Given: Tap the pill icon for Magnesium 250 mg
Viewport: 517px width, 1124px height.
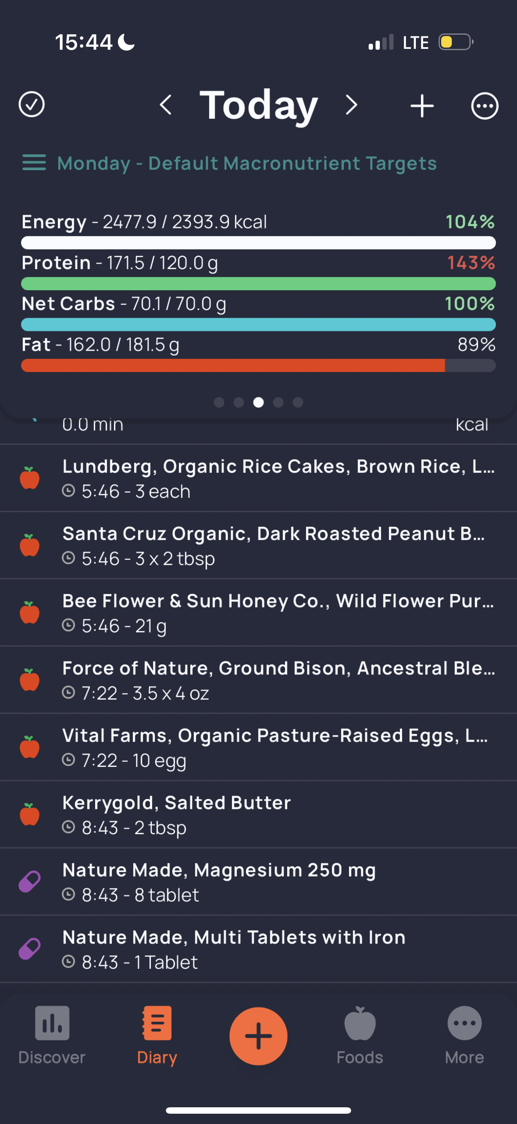Looking at the screenshot, I should (x=30, y=882).
